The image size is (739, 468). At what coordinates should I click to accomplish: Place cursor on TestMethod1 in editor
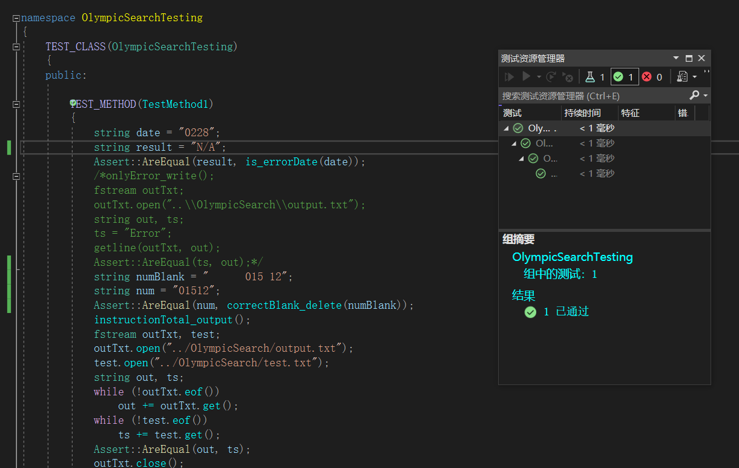(x=175, y=104)
